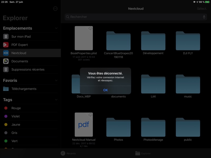The height and width of the screenshot is (158, 211).
Task: Tap the microphone icon in search bar
Action: coord(204,17)
